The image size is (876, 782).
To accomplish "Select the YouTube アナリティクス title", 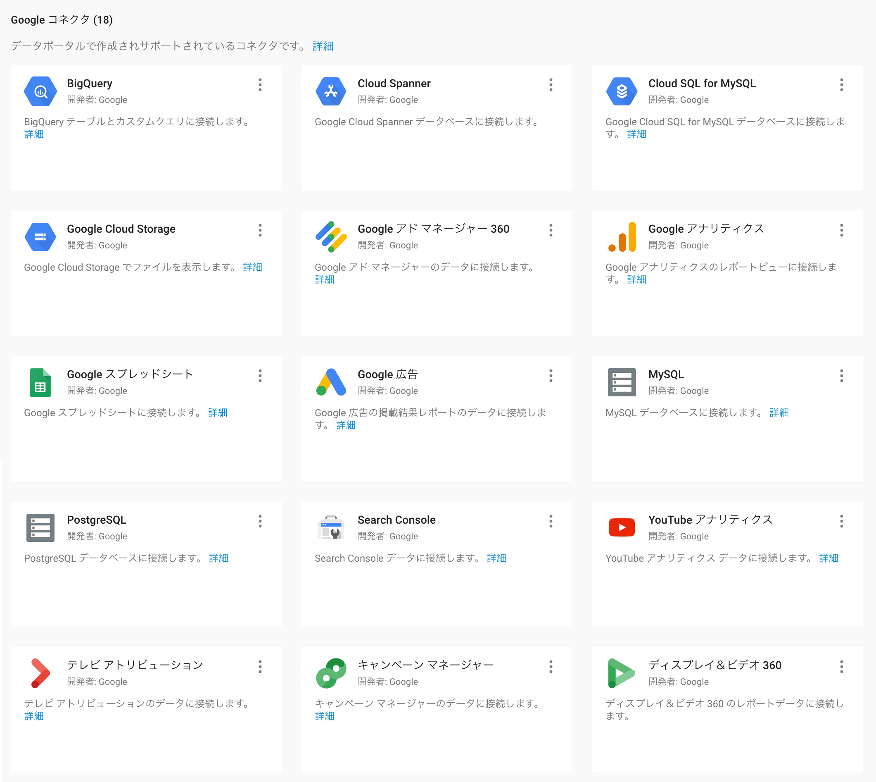I will coord(711,520).
